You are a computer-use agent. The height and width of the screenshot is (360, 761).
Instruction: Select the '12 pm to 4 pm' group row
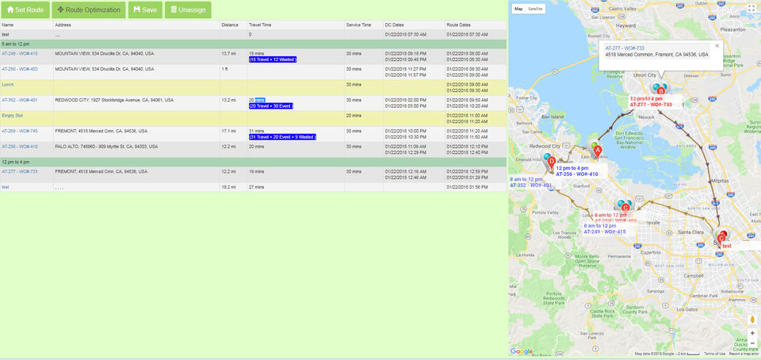pos(254,162)
